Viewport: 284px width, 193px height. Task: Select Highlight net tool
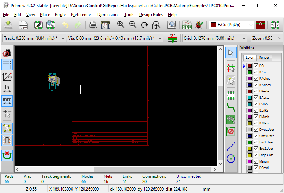click(231, 68)
